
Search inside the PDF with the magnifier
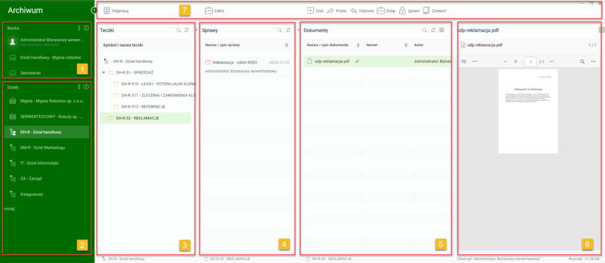click(582, 61)
